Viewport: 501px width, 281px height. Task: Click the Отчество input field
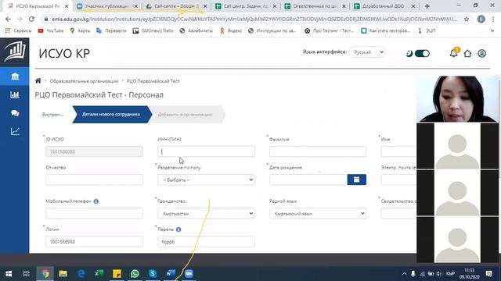point(94,180)
